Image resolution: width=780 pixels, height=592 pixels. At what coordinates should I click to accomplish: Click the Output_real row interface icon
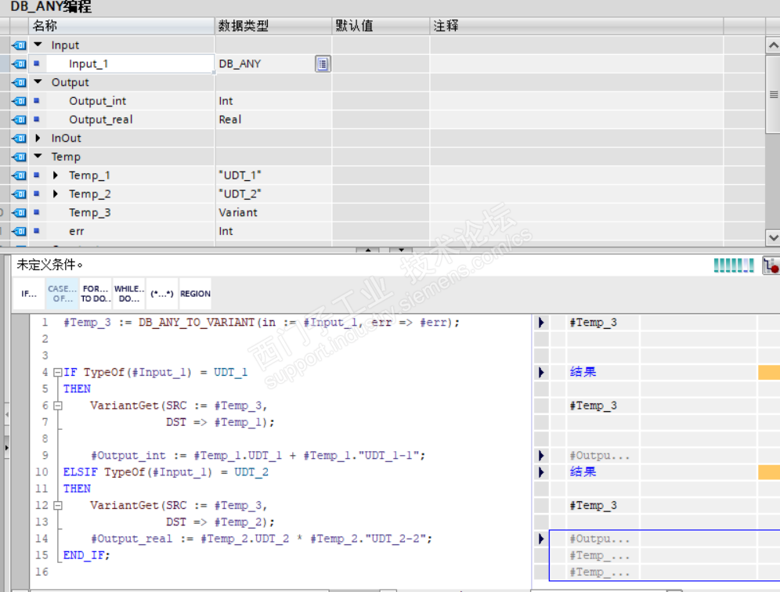[x=19, y=119]
